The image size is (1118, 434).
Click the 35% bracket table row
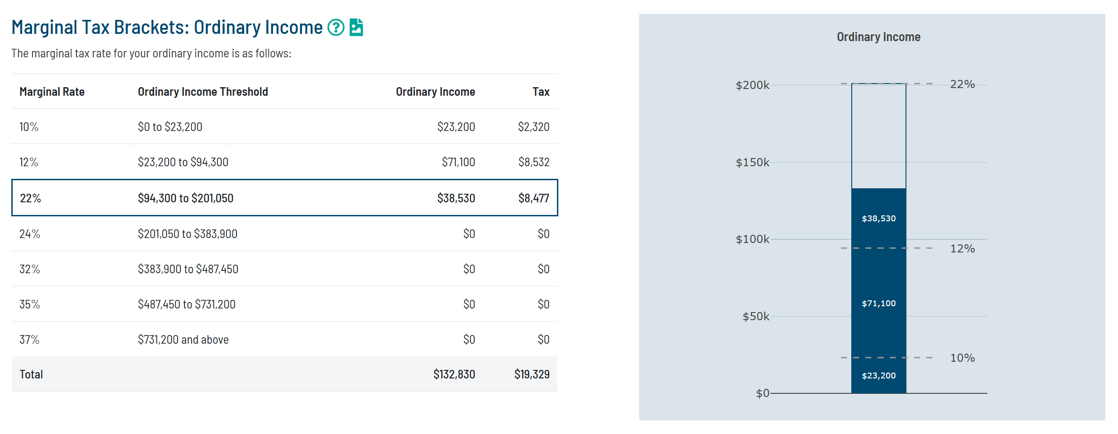[284, 304]
